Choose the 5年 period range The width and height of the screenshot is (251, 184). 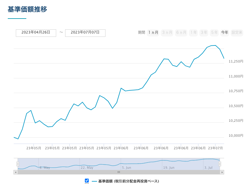[214, 33]
